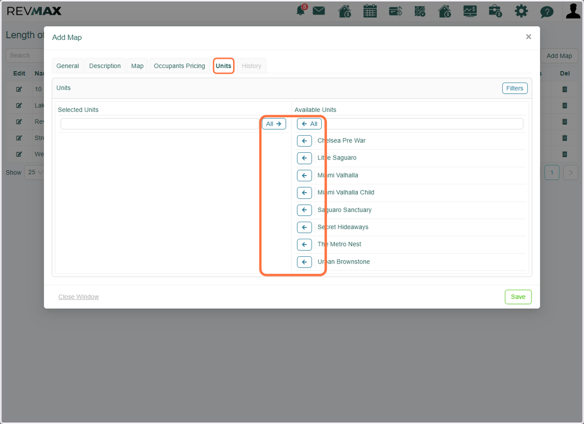
Task: Click the Secret Hideaways unit name
Action: coord(343,227)
